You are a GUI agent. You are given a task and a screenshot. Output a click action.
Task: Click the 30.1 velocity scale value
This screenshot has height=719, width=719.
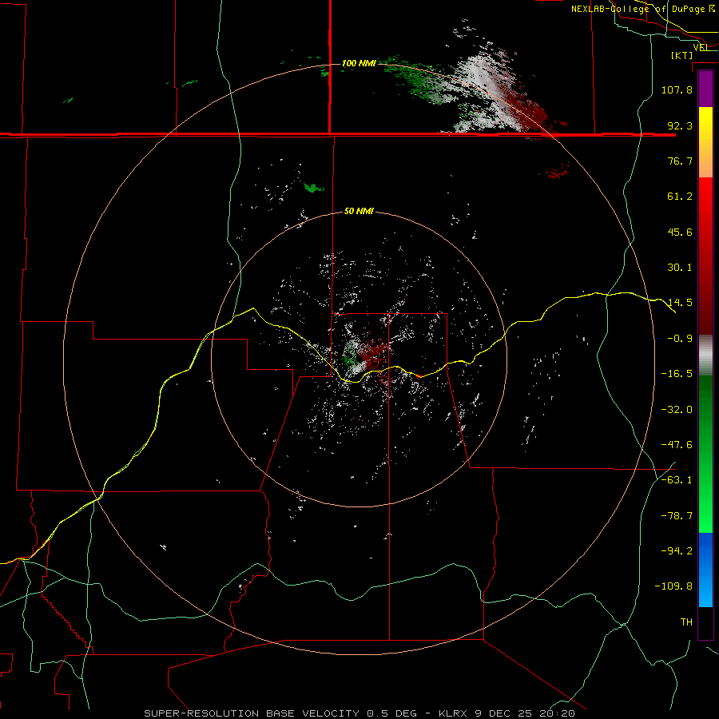point(680,268)
